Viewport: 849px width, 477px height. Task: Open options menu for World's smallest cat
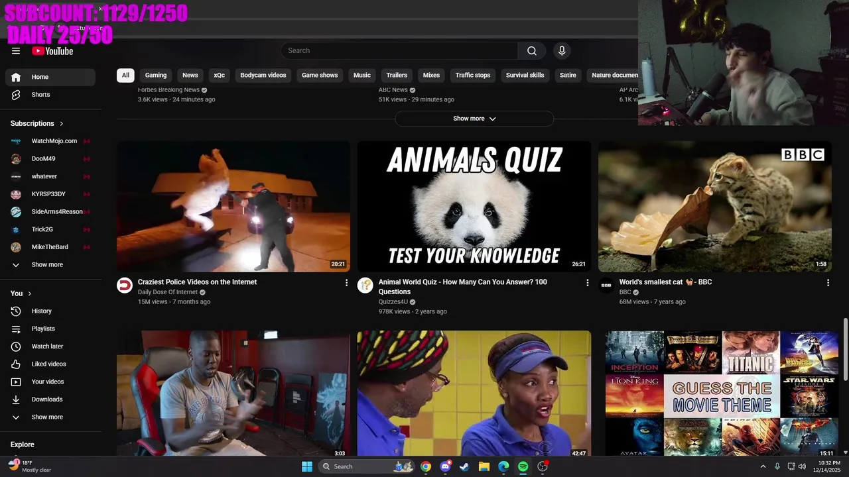coord(828,283)
